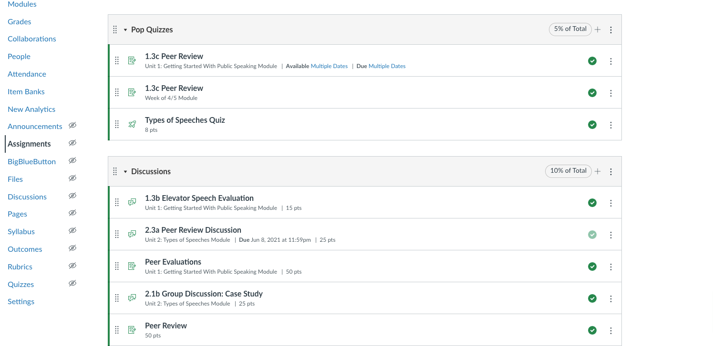
Task: Click the hidden eye icon beside Announcements
Action: coord(72,126)
